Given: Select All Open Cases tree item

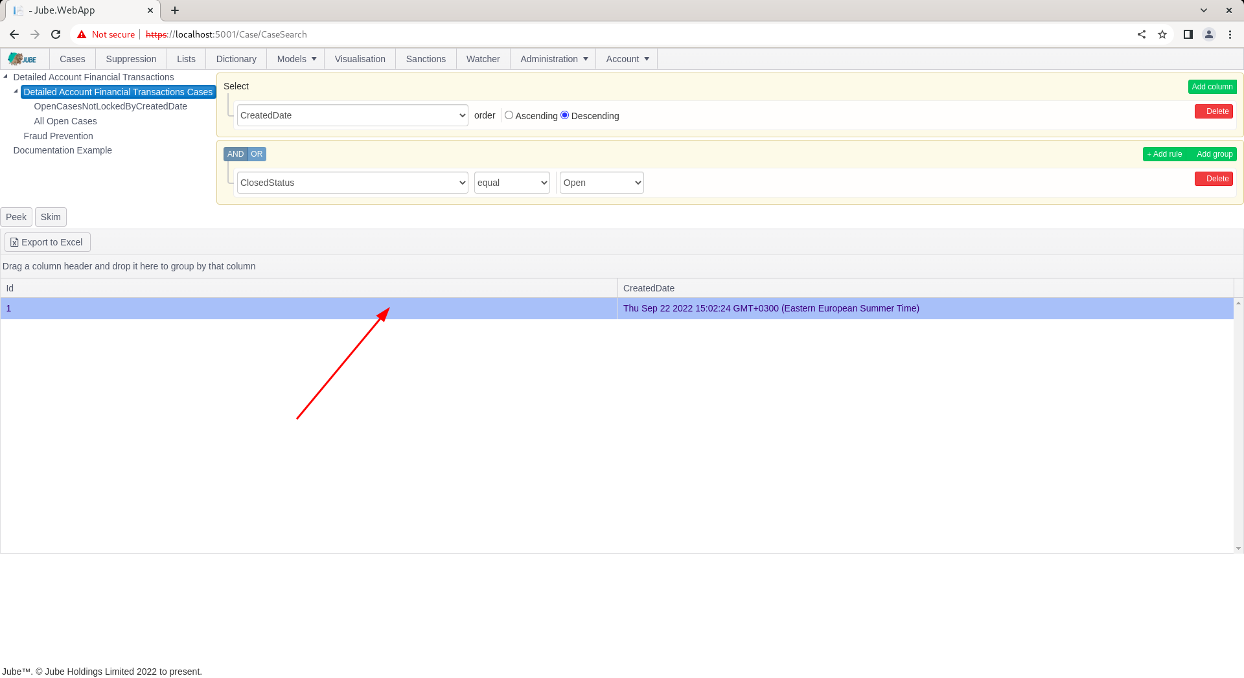Looking at the screenshot, I should pos(65,121).
